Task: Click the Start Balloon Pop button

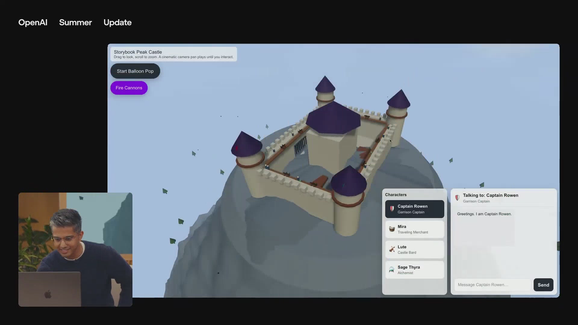Action: (135, 71)
